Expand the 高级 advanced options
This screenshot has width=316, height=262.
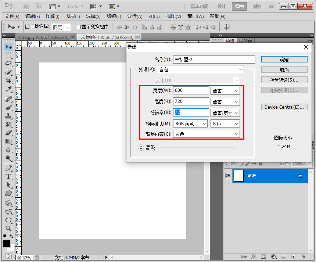click(141, 147)
